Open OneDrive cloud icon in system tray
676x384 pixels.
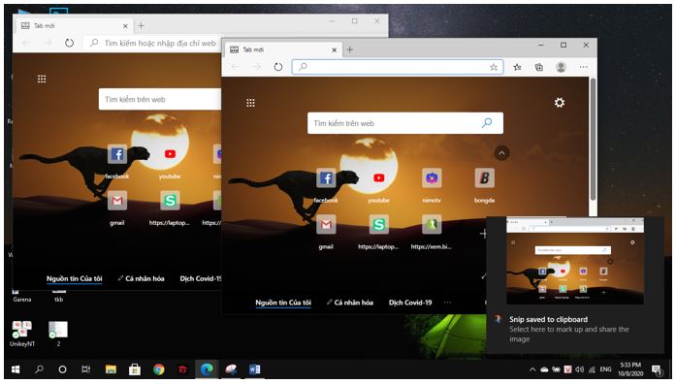[x=544, y=369]
